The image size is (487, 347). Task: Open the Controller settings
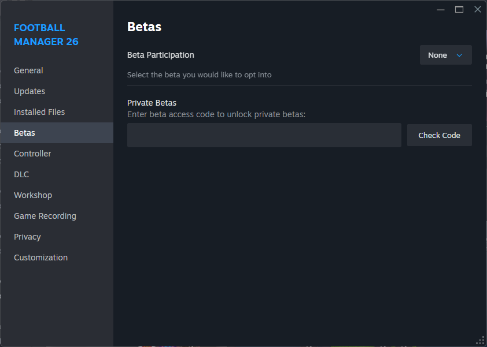[32, 154]
